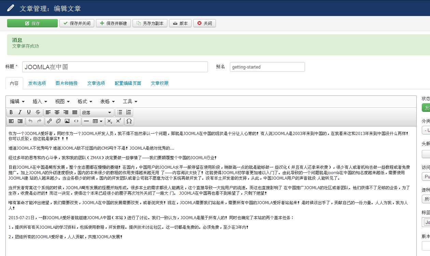This screenshot has width=430, height=256.
Task: Decrease the paragraph indent
Action: pyautogui.click(x=11, y=121)
